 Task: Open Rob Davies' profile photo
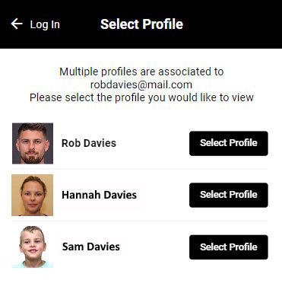[x=33, y=143]
